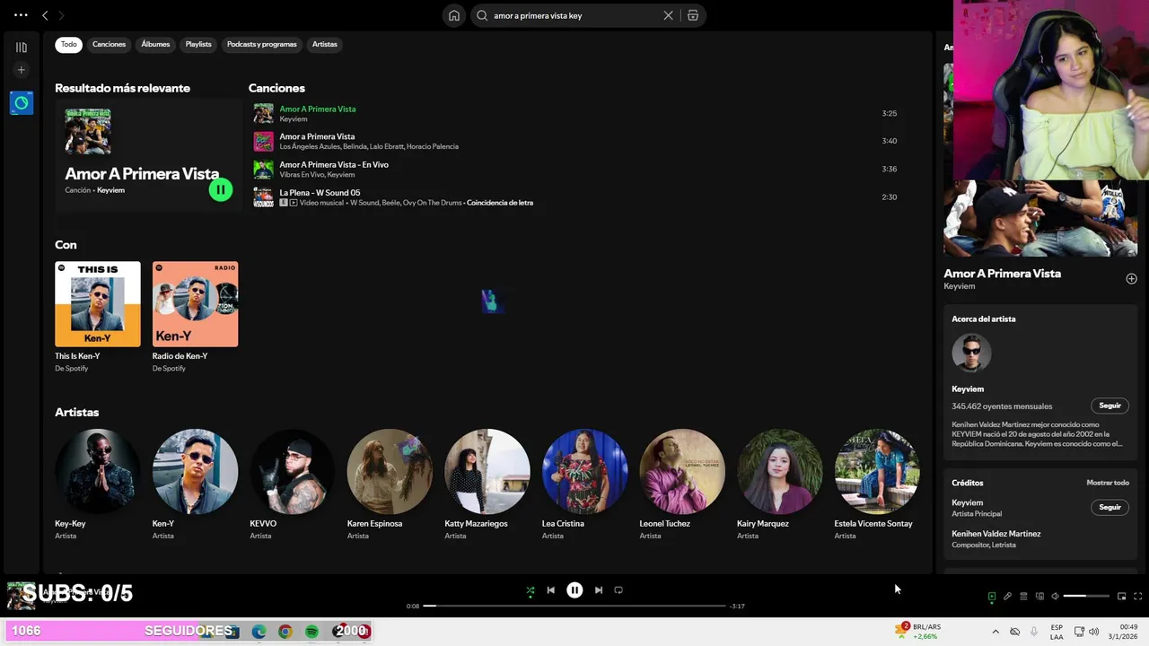Screen dimensions: 1149x646
Task: Open Spotify Home via house icon
Action: 454,15
